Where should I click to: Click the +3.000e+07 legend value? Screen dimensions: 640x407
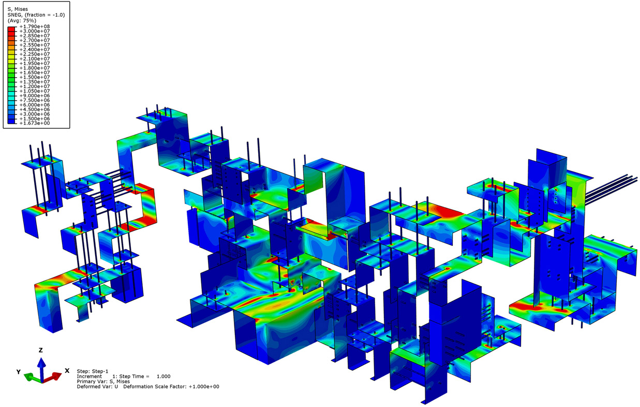(34, 31)
